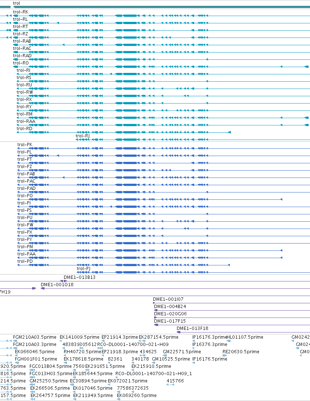310x401 pixels.
Task: Click the HL01107.5prime EST label
Action: click(x=245, y=337)
